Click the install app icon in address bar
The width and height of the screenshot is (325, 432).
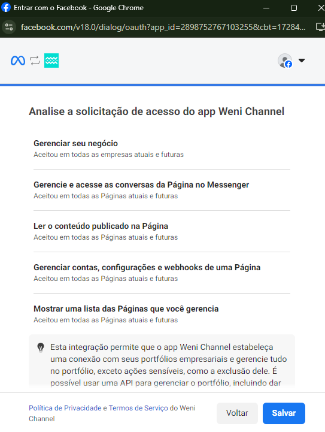(320, 27)
